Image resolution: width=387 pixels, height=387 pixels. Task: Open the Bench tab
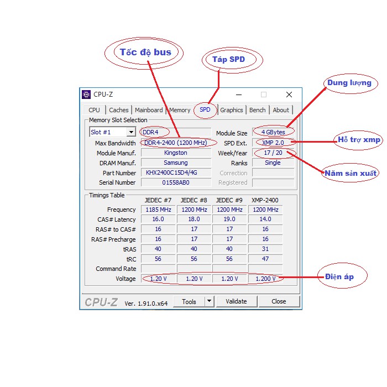257,110
